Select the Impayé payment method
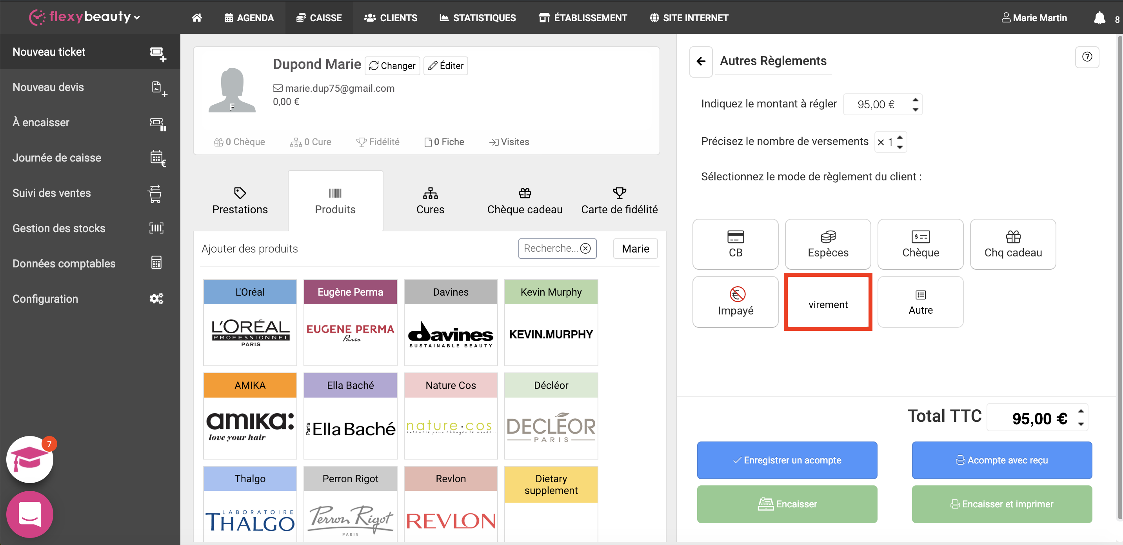Image resolution: width=1123 pixels, height=545 pixels. tap(735, 302)
